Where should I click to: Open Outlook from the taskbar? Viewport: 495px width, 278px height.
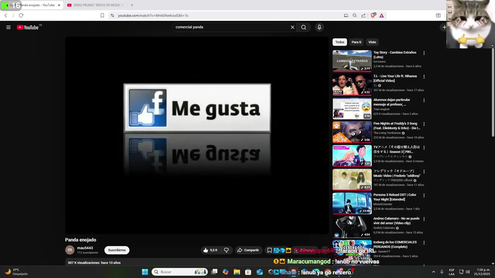pyautogui.click(x=259, y=272)
